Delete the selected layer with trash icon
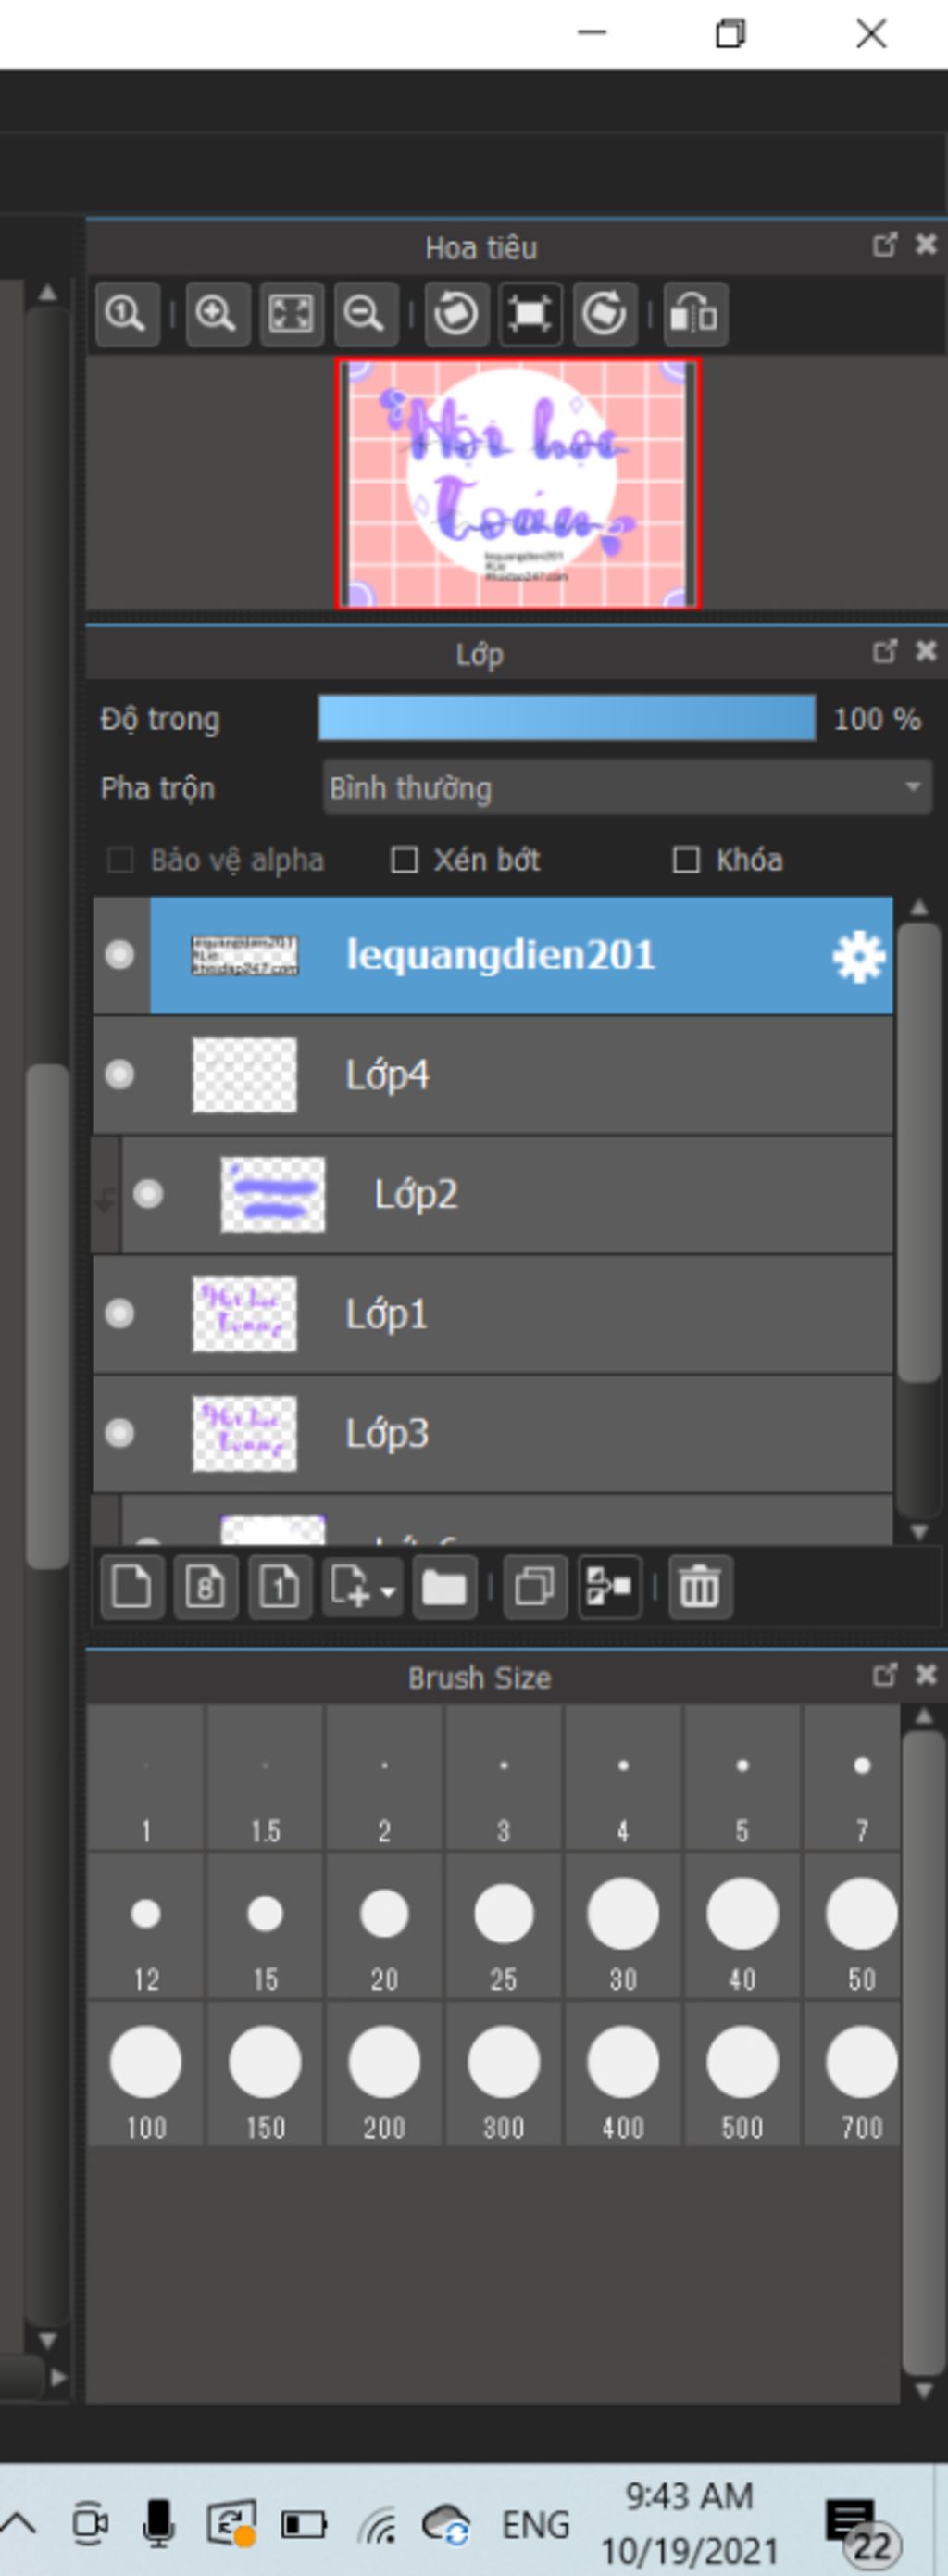The image size is (948, 2576). tap(699, 1587)
